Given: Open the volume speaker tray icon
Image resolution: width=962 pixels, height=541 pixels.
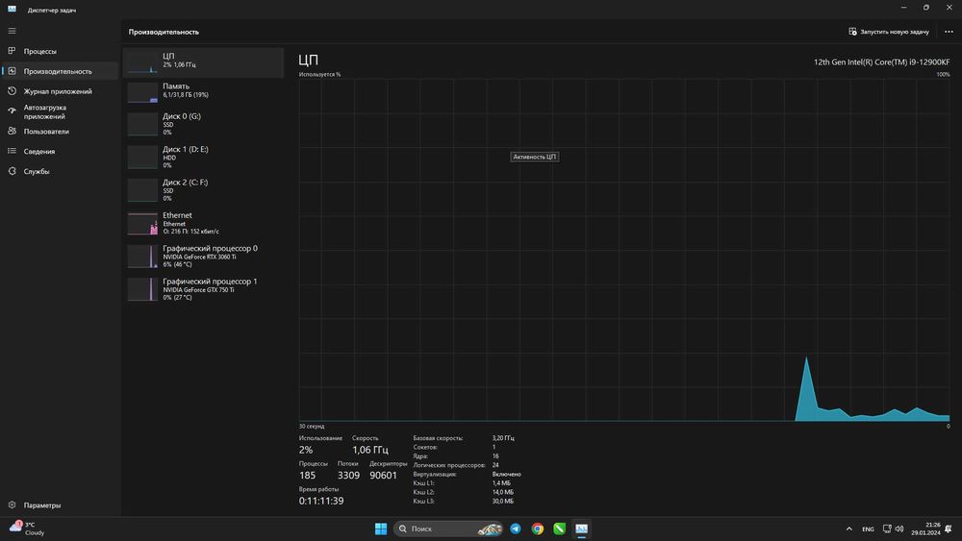Looking at the screenshot, I should 899,529.
